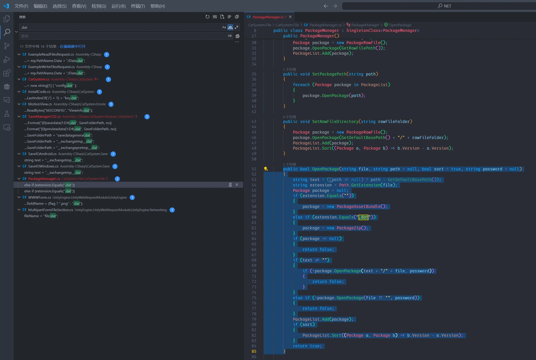Screen dimensions: 536x360
Task: Refresh the search results
Action: point(207,17)
